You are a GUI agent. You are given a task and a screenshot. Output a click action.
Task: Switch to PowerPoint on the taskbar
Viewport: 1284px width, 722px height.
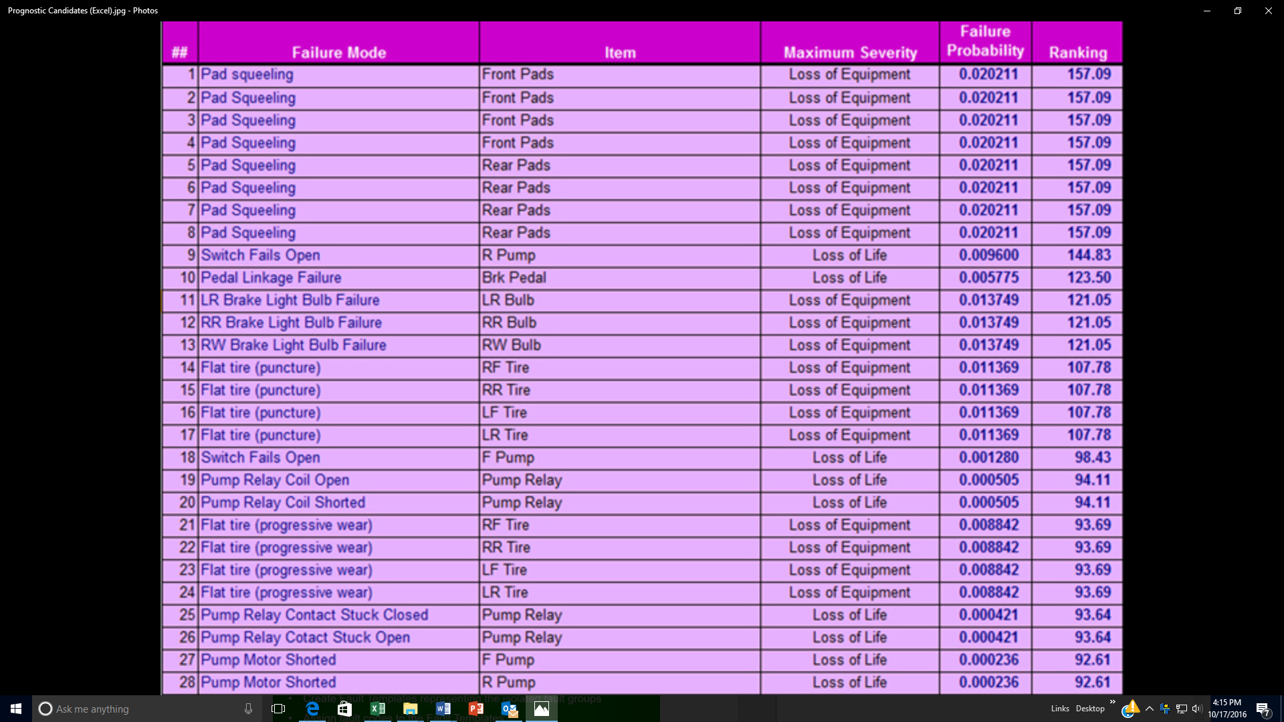(475, 709)
